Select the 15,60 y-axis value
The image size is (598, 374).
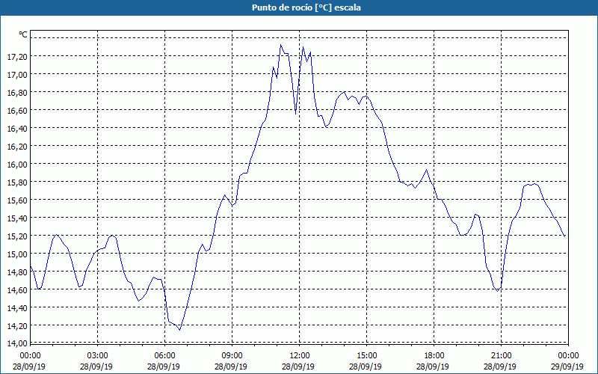[17, 200]
